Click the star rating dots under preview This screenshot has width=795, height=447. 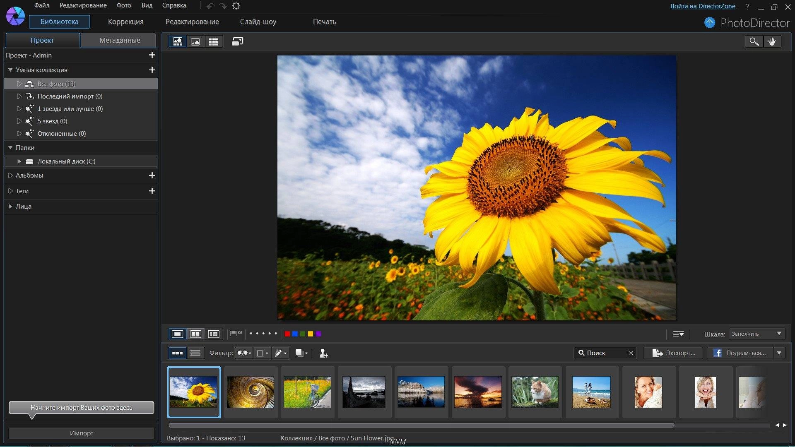tap(263, 333)
